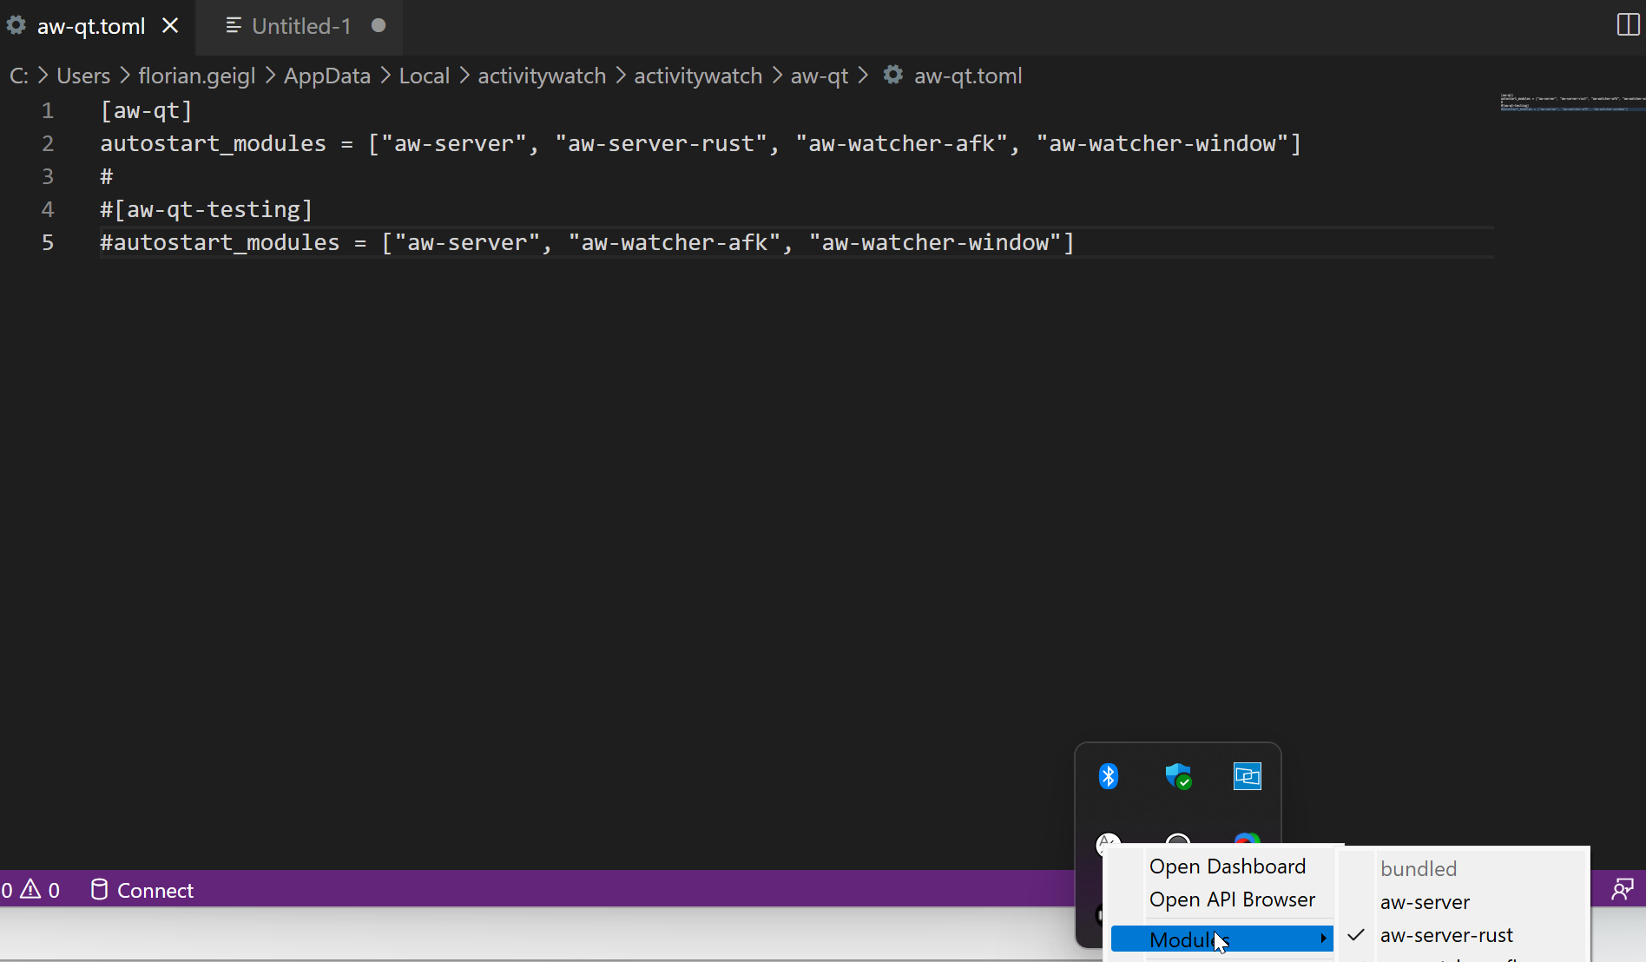The image size is (1646, 962).
Task: Switch to the Untitled-1 tab
Action: pyautogui.click(x=301, y=26)
